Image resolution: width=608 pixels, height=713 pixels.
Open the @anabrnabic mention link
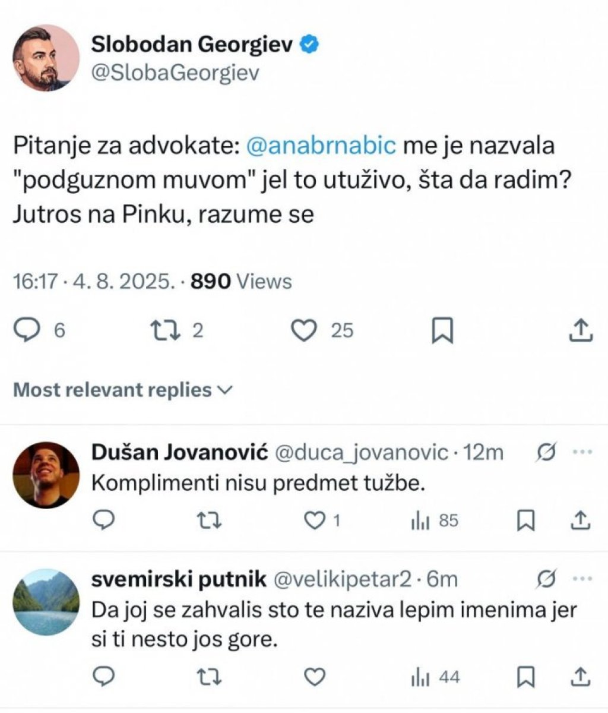click(320, 146)
